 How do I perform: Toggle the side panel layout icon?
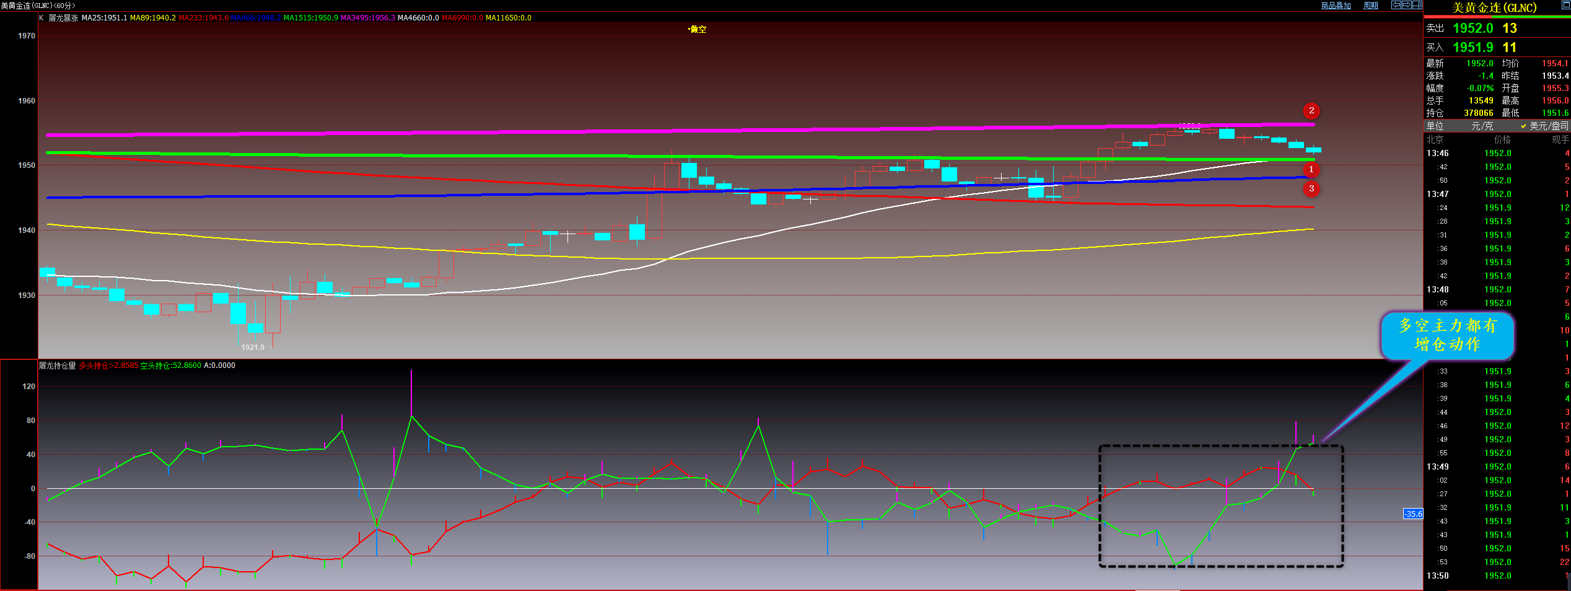tap(1417, 5)
